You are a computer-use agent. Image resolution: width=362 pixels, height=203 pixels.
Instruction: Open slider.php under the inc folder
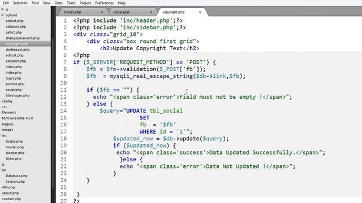[14, 158]
